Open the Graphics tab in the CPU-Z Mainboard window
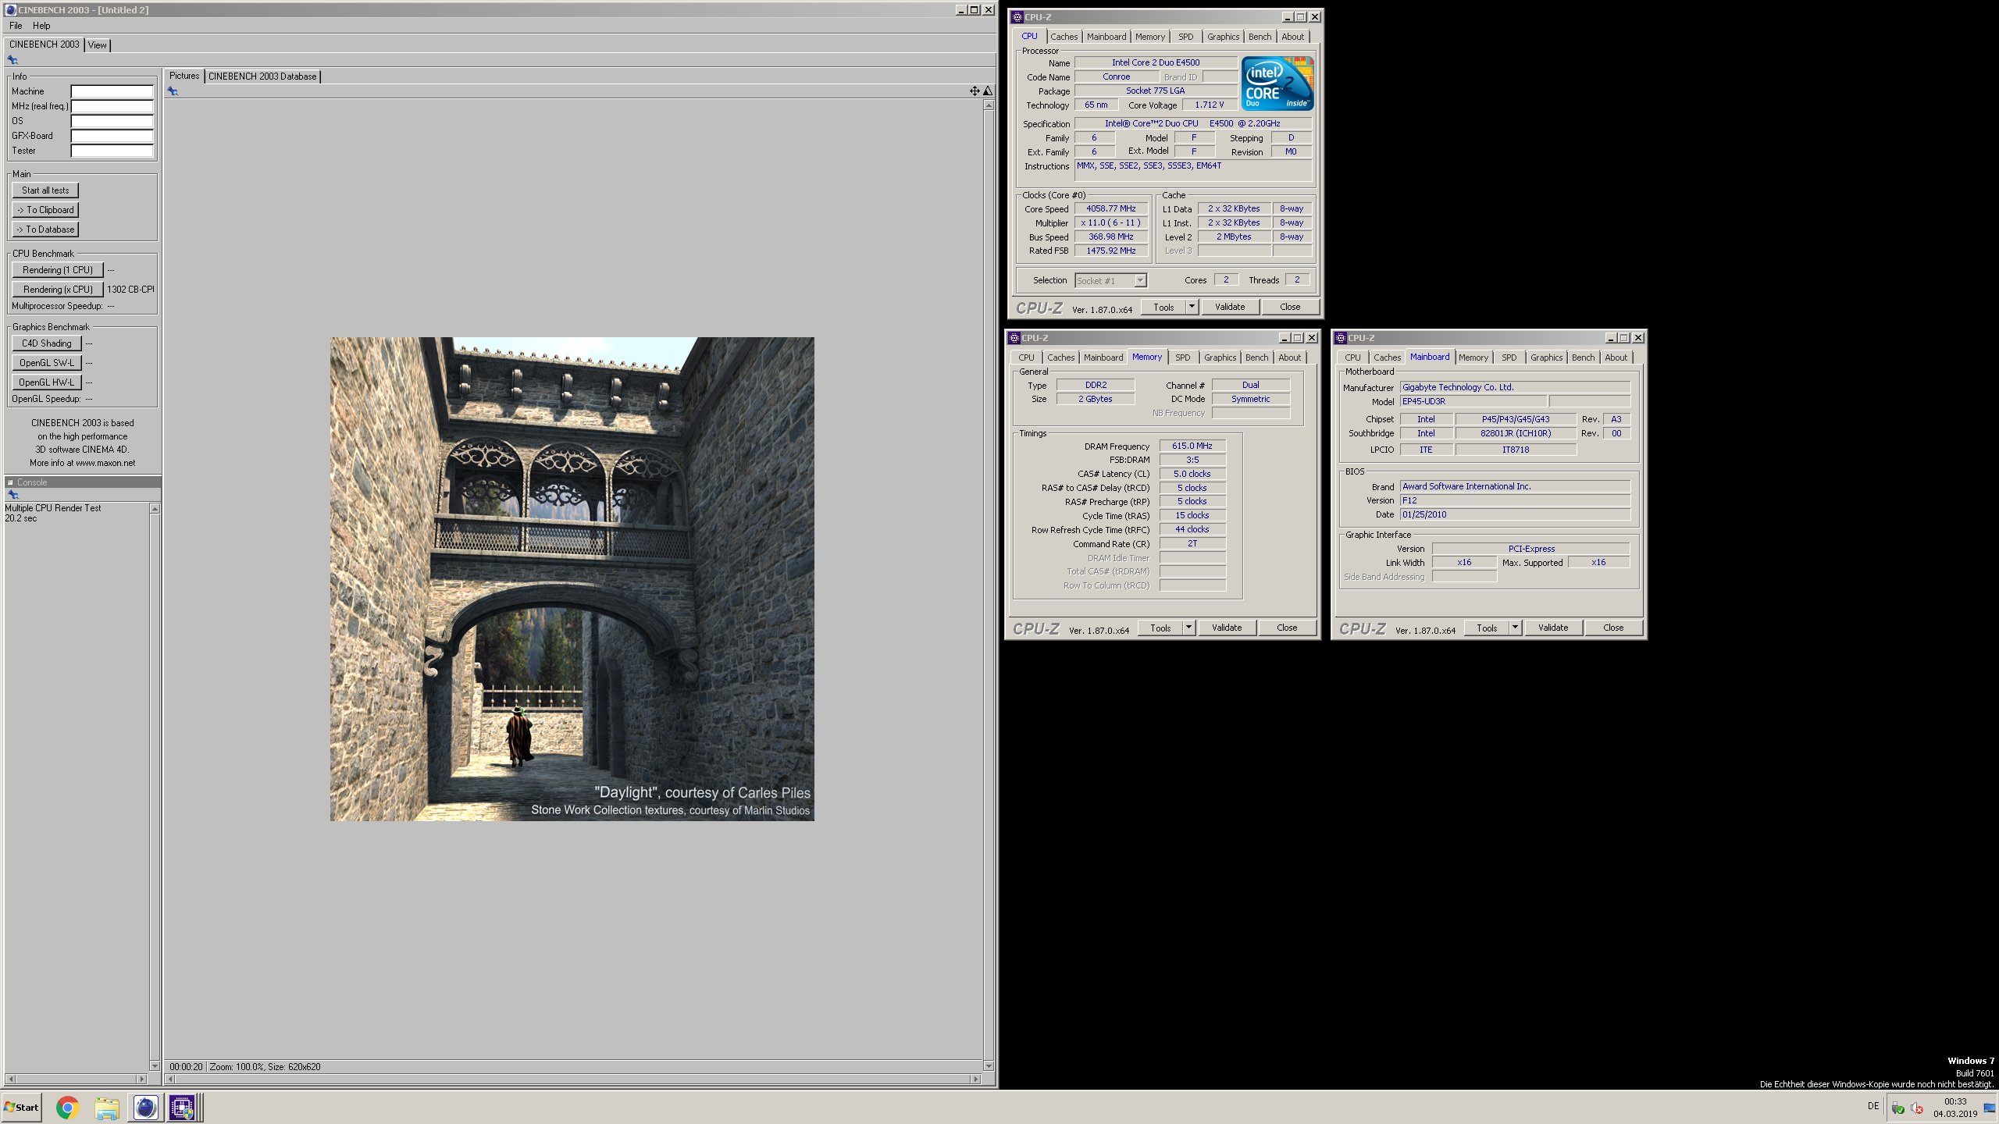The image size is (1999, 1124). 1546,357
